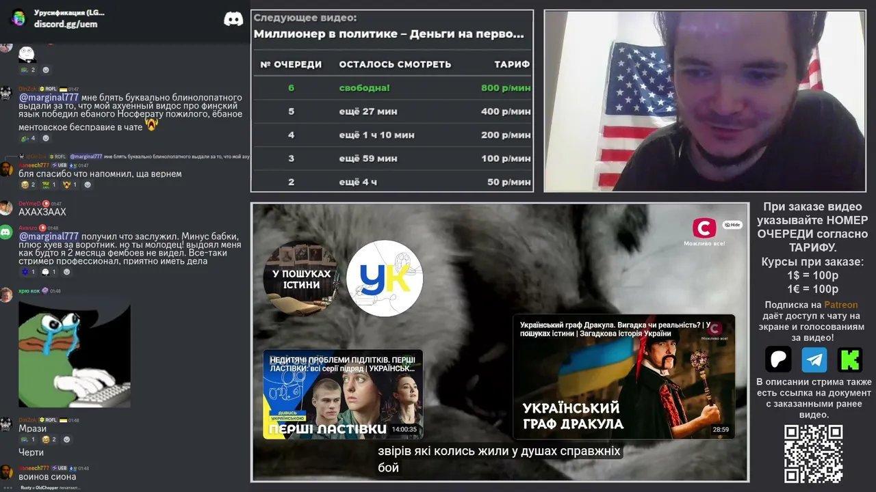Toggle the reaction with count 4 under DinZok's message
The width and height of the screenshot is (876, 492).
point(28,138)
